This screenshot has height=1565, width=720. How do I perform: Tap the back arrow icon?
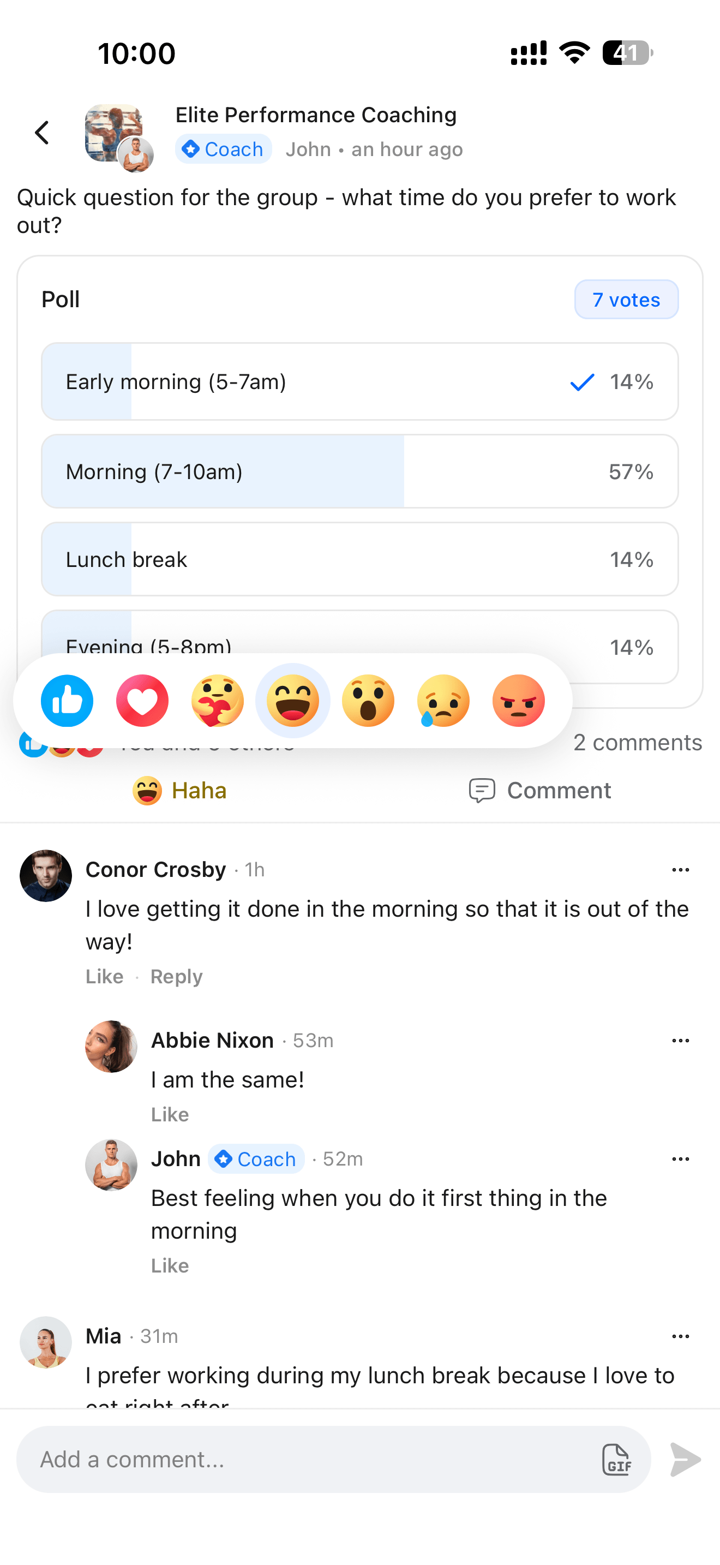tap(42, 133)
